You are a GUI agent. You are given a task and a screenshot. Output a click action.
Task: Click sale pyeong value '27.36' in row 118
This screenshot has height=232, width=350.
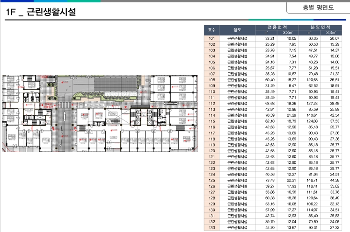tap(335, 139)
